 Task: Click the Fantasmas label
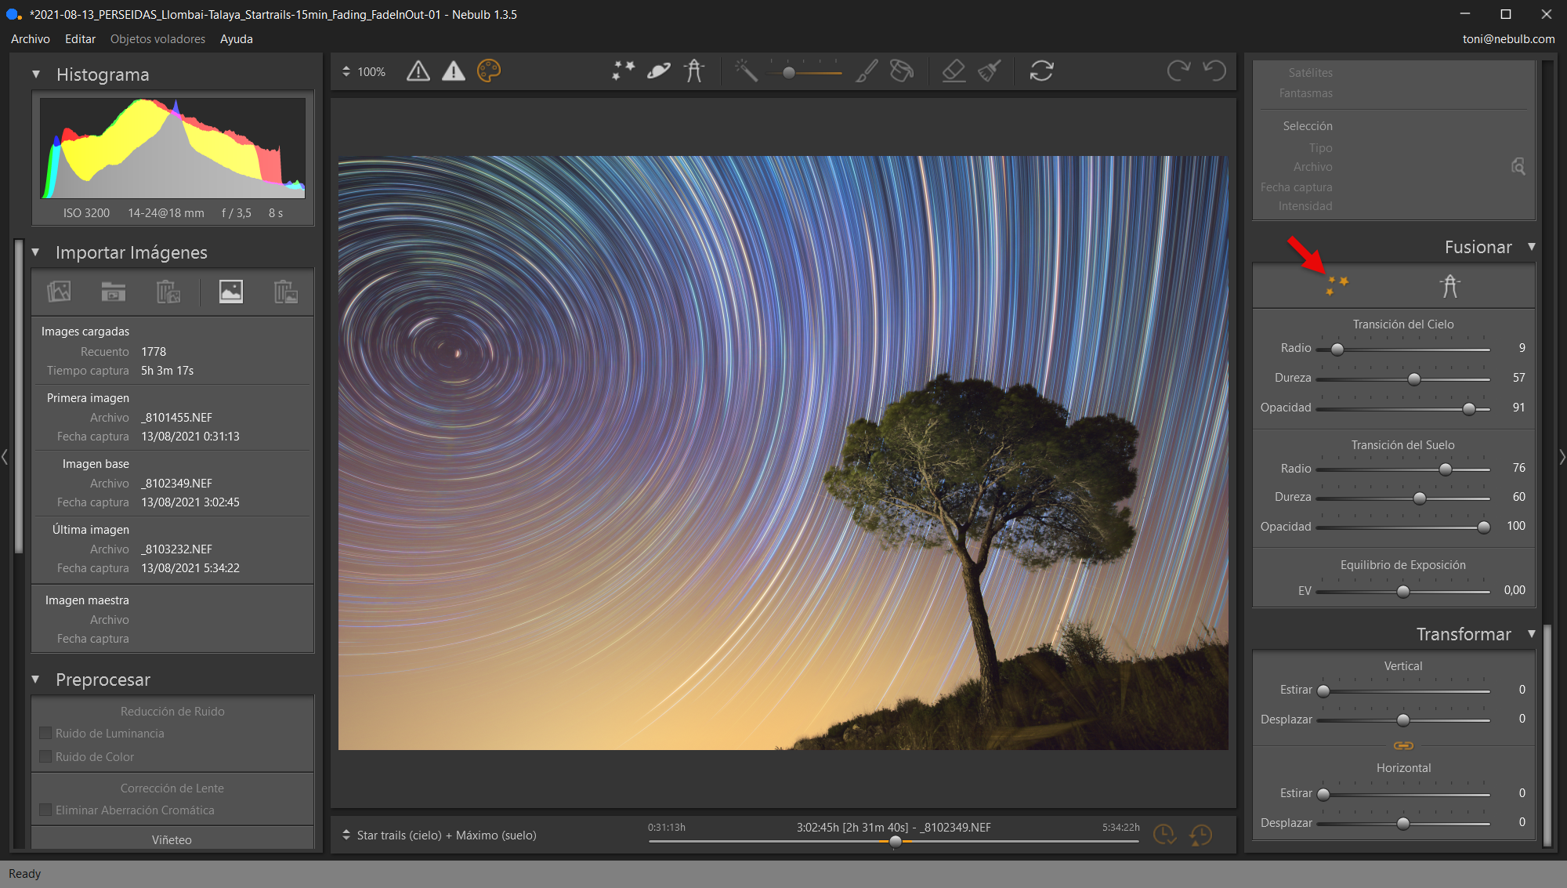[x=1305, y=92]
